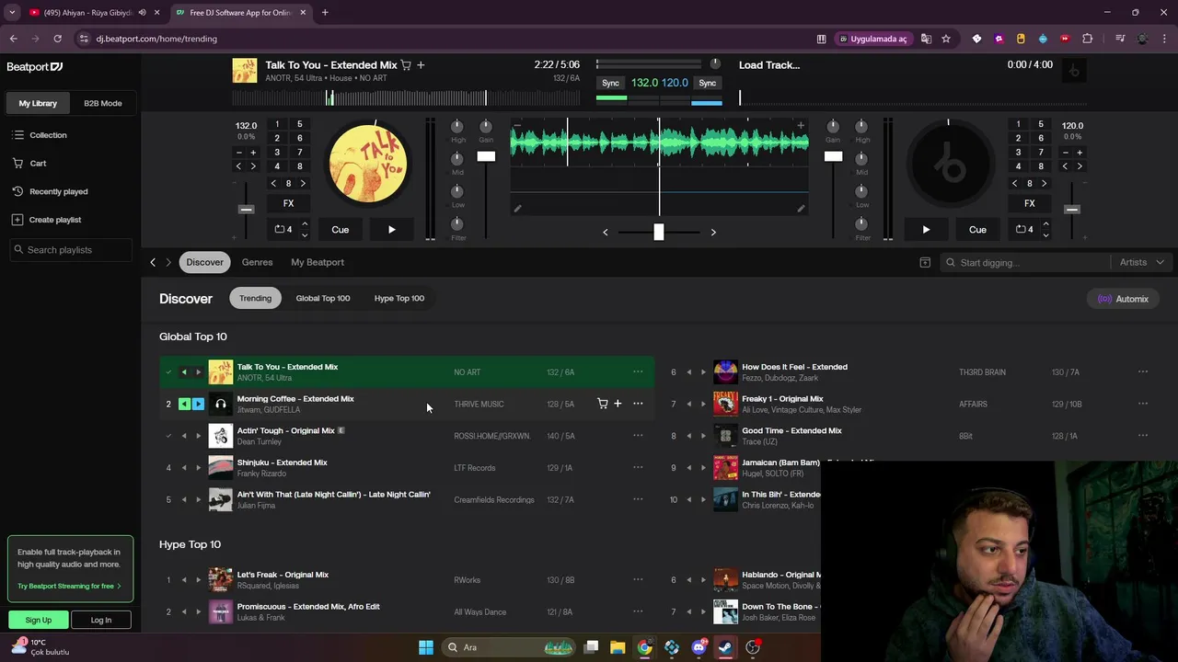This screenshot has width=1178, height=662.
Task: Open the Cart in sidebar
Action: coord(38,164)
